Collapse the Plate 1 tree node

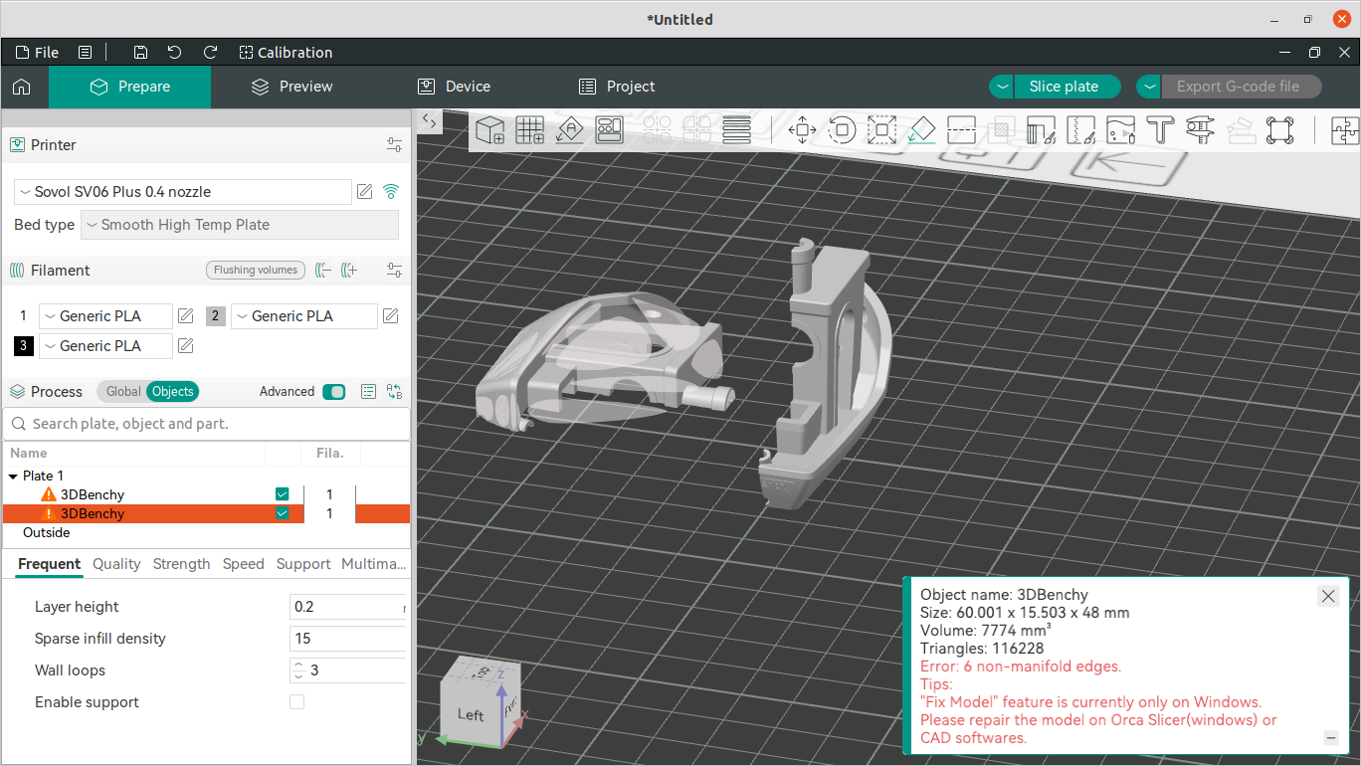tap(13, 477)
